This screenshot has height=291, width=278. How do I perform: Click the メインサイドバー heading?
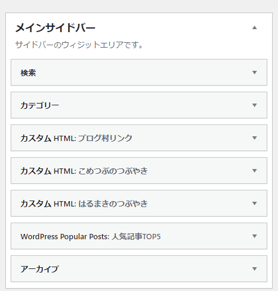(55, 27)
